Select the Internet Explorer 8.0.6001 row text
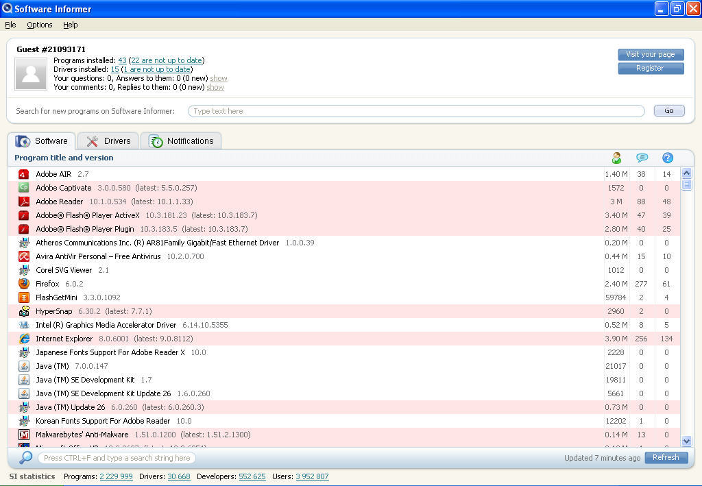Screen dimensions: 702x486 click(114, 339)
